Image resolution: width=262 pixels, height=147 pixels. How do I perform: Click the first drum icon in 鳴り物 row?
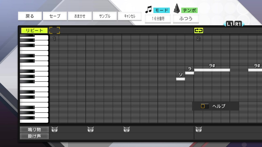(x=55, y=129)
